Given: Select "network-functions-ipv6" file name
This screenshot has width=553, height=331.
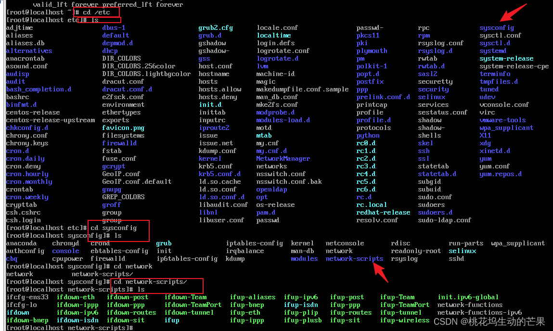Looking at the screenshot, I should (x=480, y=313).
